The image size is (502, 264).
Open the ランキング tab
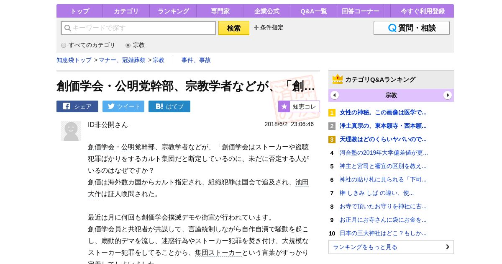(x=173, y=11)
